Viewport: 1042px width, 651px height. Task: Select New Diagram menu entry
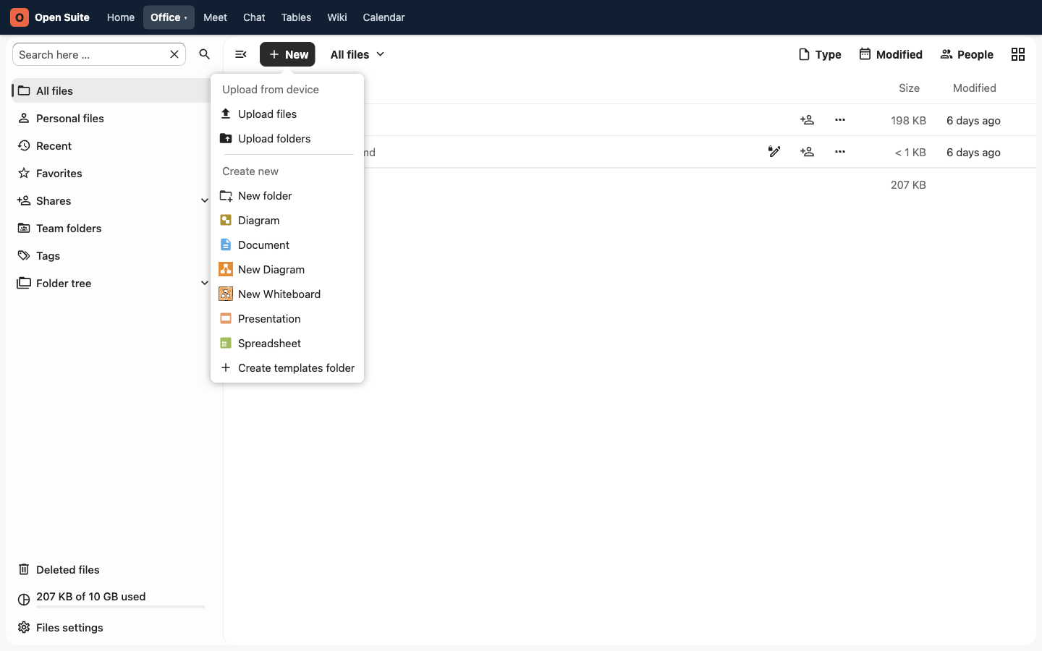click(287, 270)
